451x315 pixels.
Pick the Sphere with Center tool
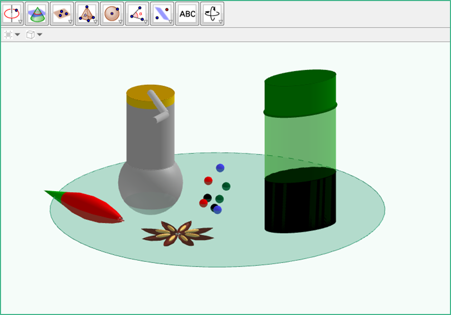pos(112,14)
